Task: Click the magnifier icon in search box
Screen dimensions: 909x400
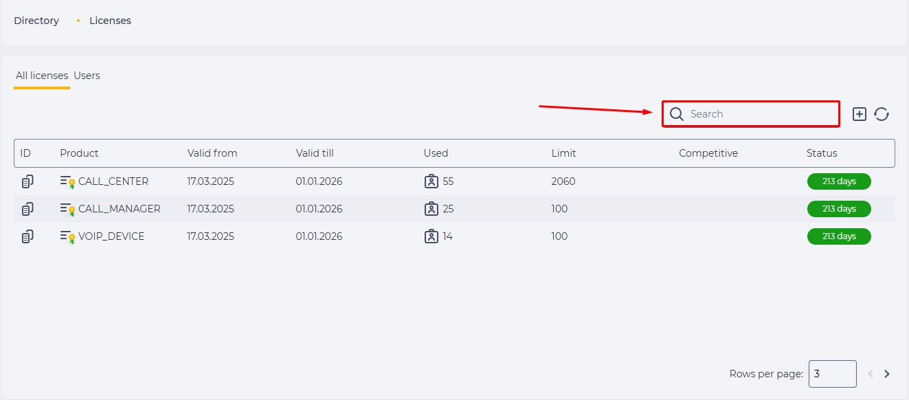Action: [677, 114]
